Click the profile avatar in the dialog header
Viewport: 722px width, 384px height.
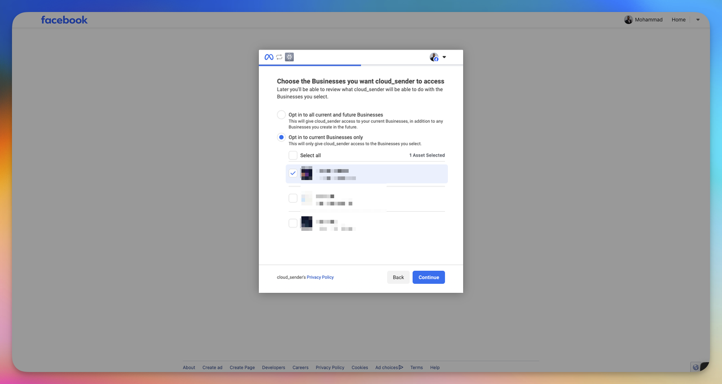click(x=434, y=57)
